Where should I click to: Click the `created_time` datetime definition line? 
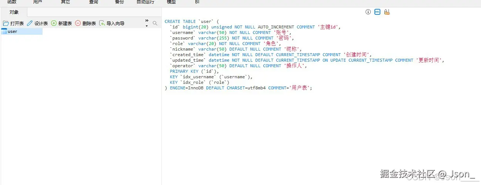270,55
